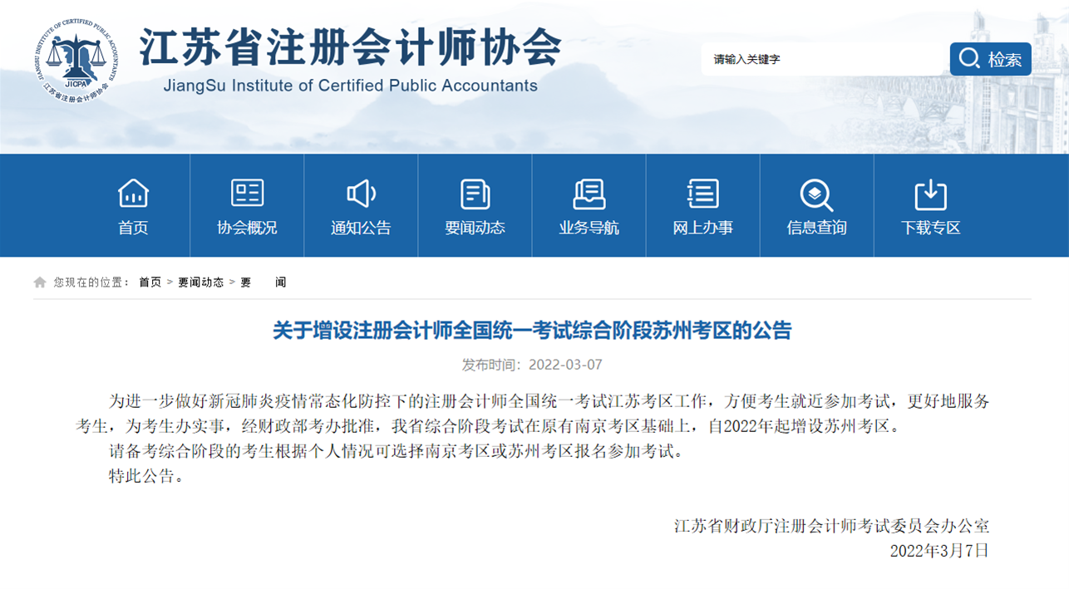Open the 信息查询 menu item
This screenshot has width=1069, height=589.
point(816,228)
